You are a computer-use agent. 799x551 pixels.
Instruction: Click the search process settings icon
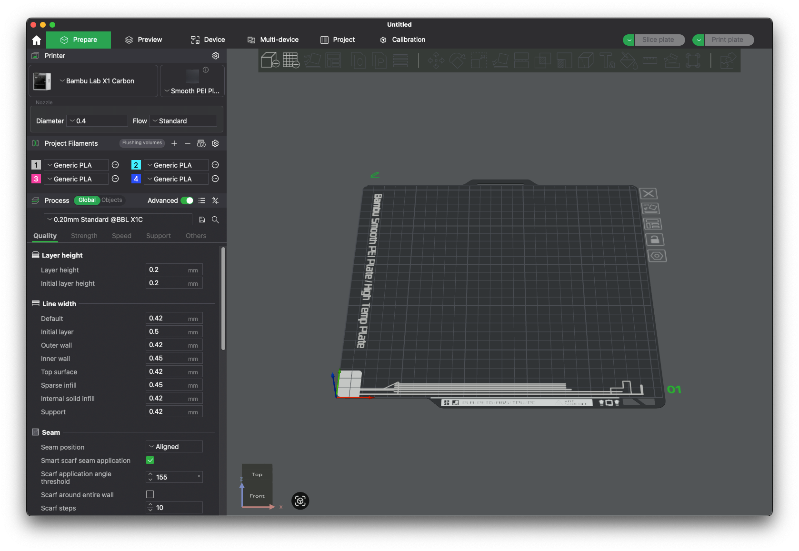pos(215,220)
